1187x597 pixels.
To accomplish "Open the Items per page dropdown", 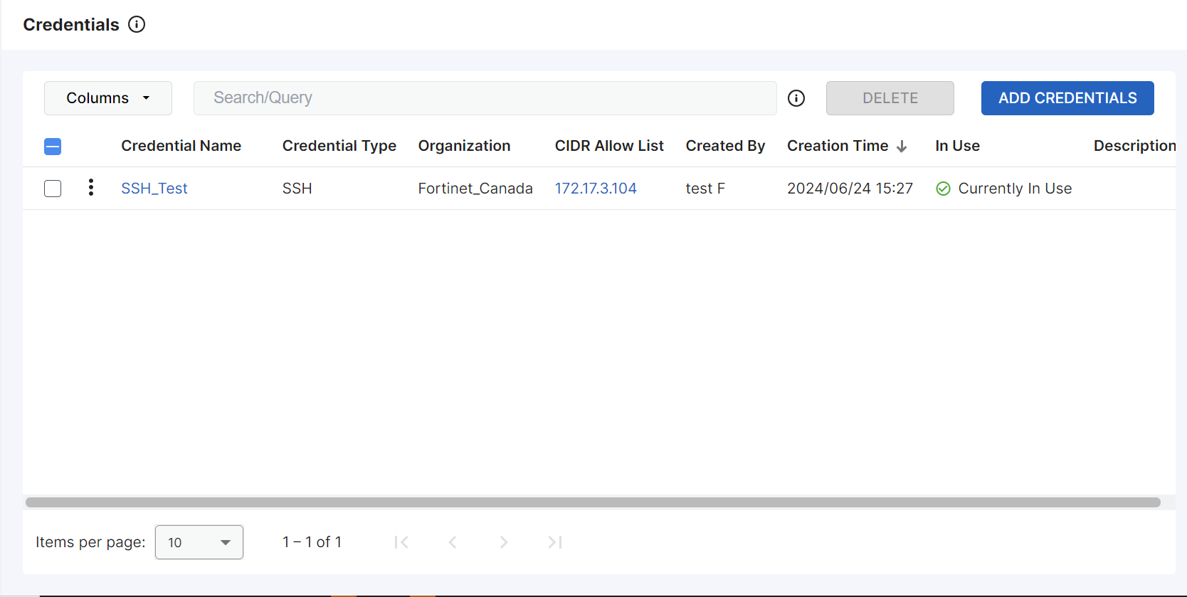I will click(199, 542).
